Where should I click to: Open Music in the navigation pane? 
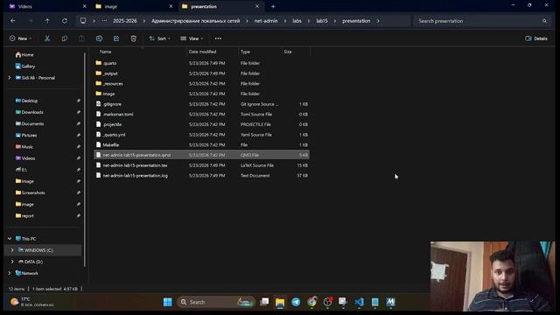[x=24, y=147]
